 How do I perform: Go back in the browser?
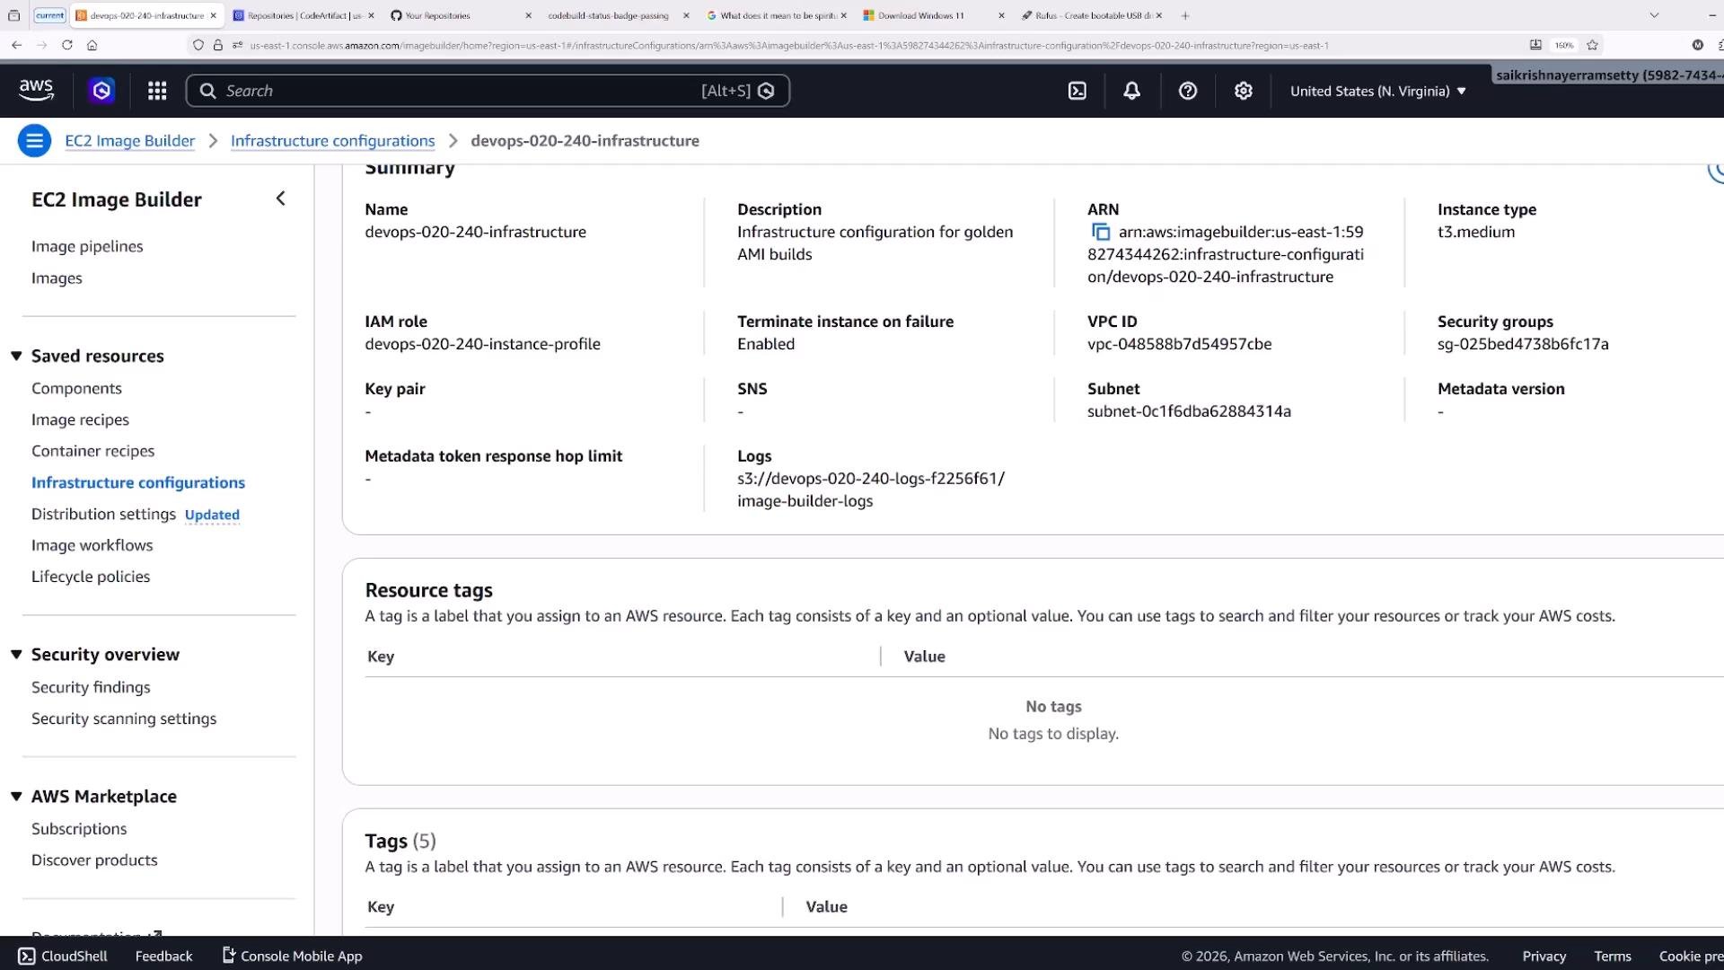[16, 45]
